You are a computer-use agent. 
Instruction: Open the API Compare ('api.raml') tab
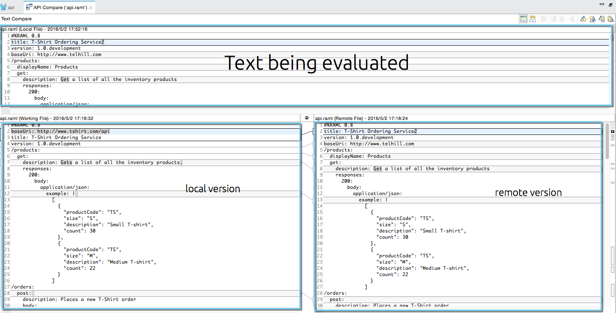[x=58, y=7]
